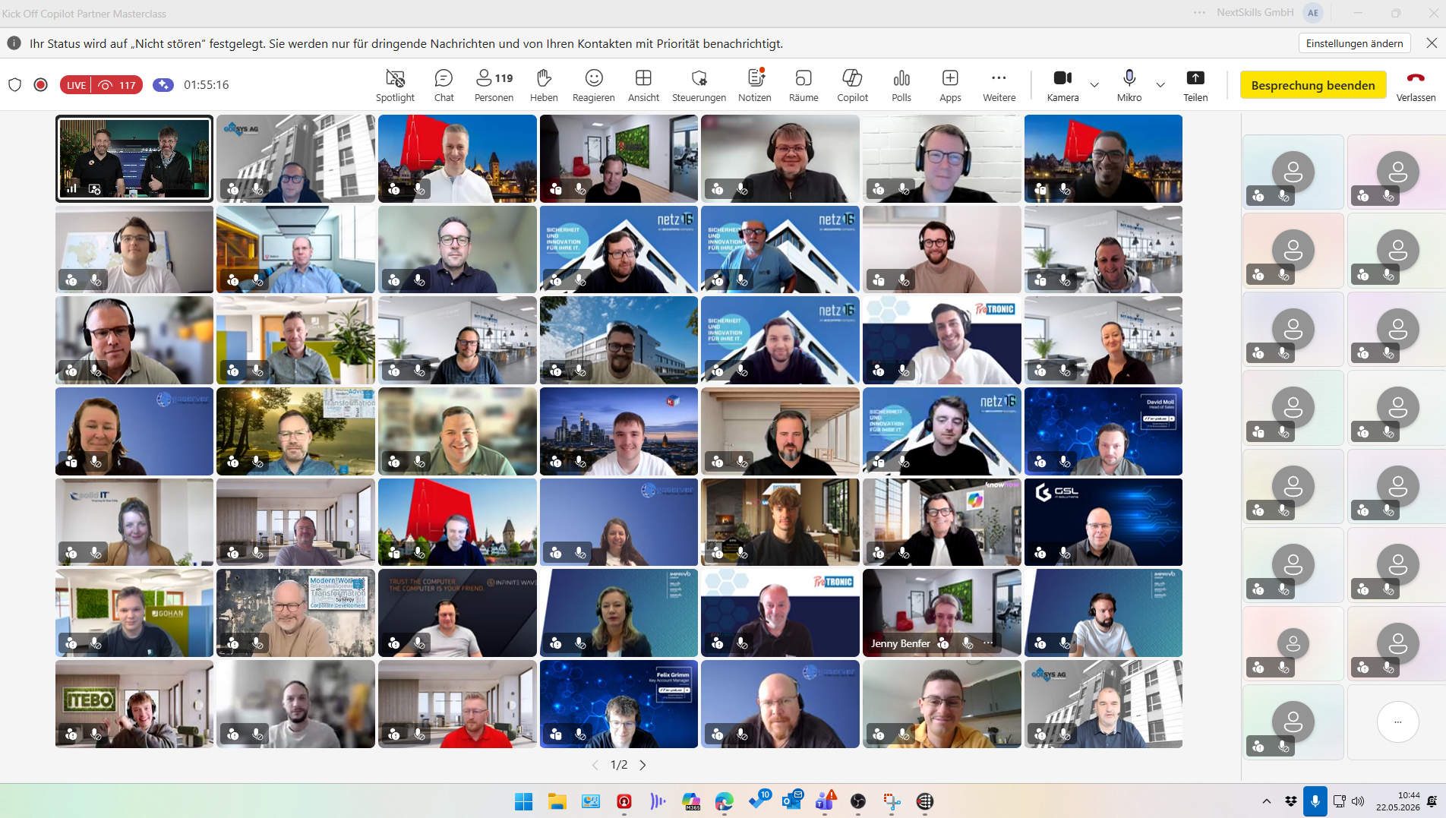Launch Copilot in the meeting

852,85
